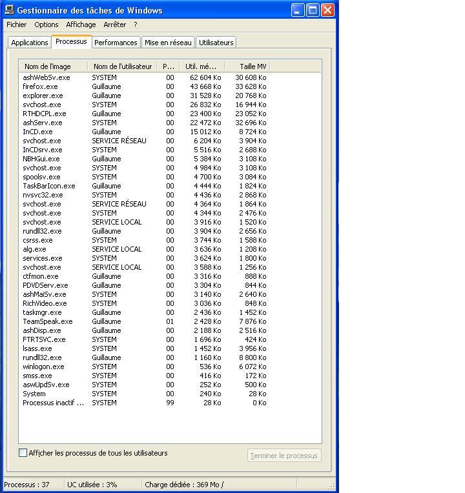Go to the Utilisateurs tab
The width and height of the screenshot is (465, 493).
point(216,43)
